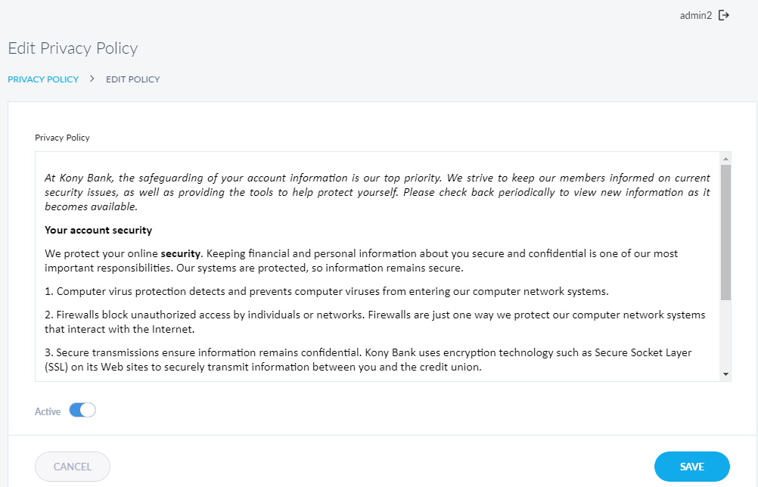Viewport: 758px width, 487px height.
Task: Click the Active label text
Action: [48, 411]
